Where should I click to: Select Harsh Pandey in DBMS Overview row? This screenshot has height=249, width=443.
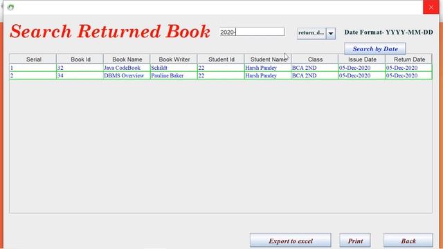268,75
